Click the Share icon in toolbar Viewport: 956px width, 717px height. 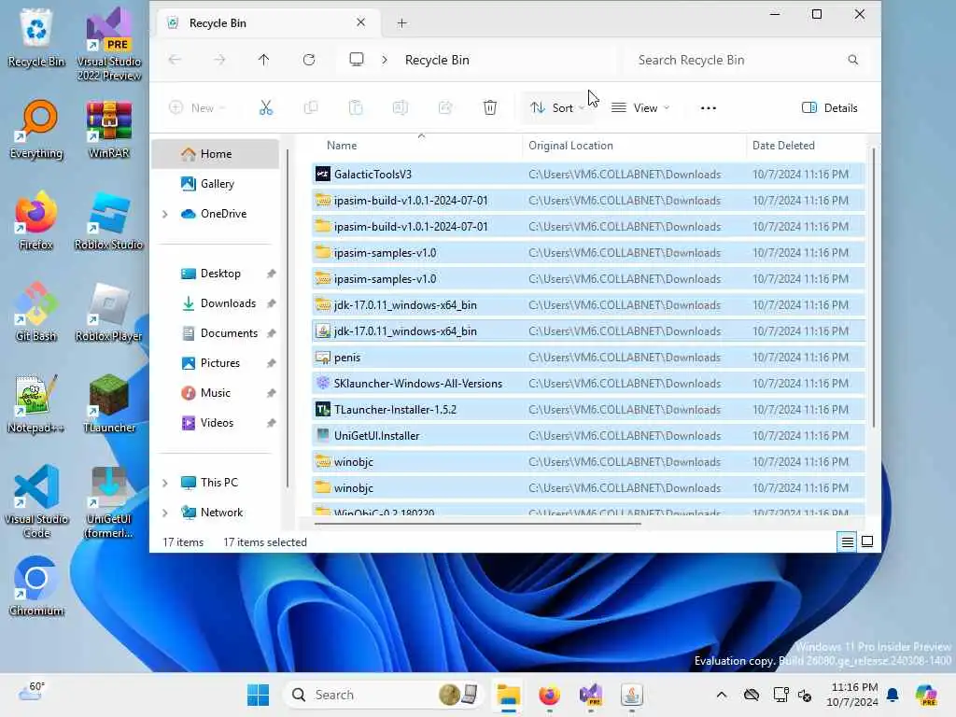click(x=445, y=108)
